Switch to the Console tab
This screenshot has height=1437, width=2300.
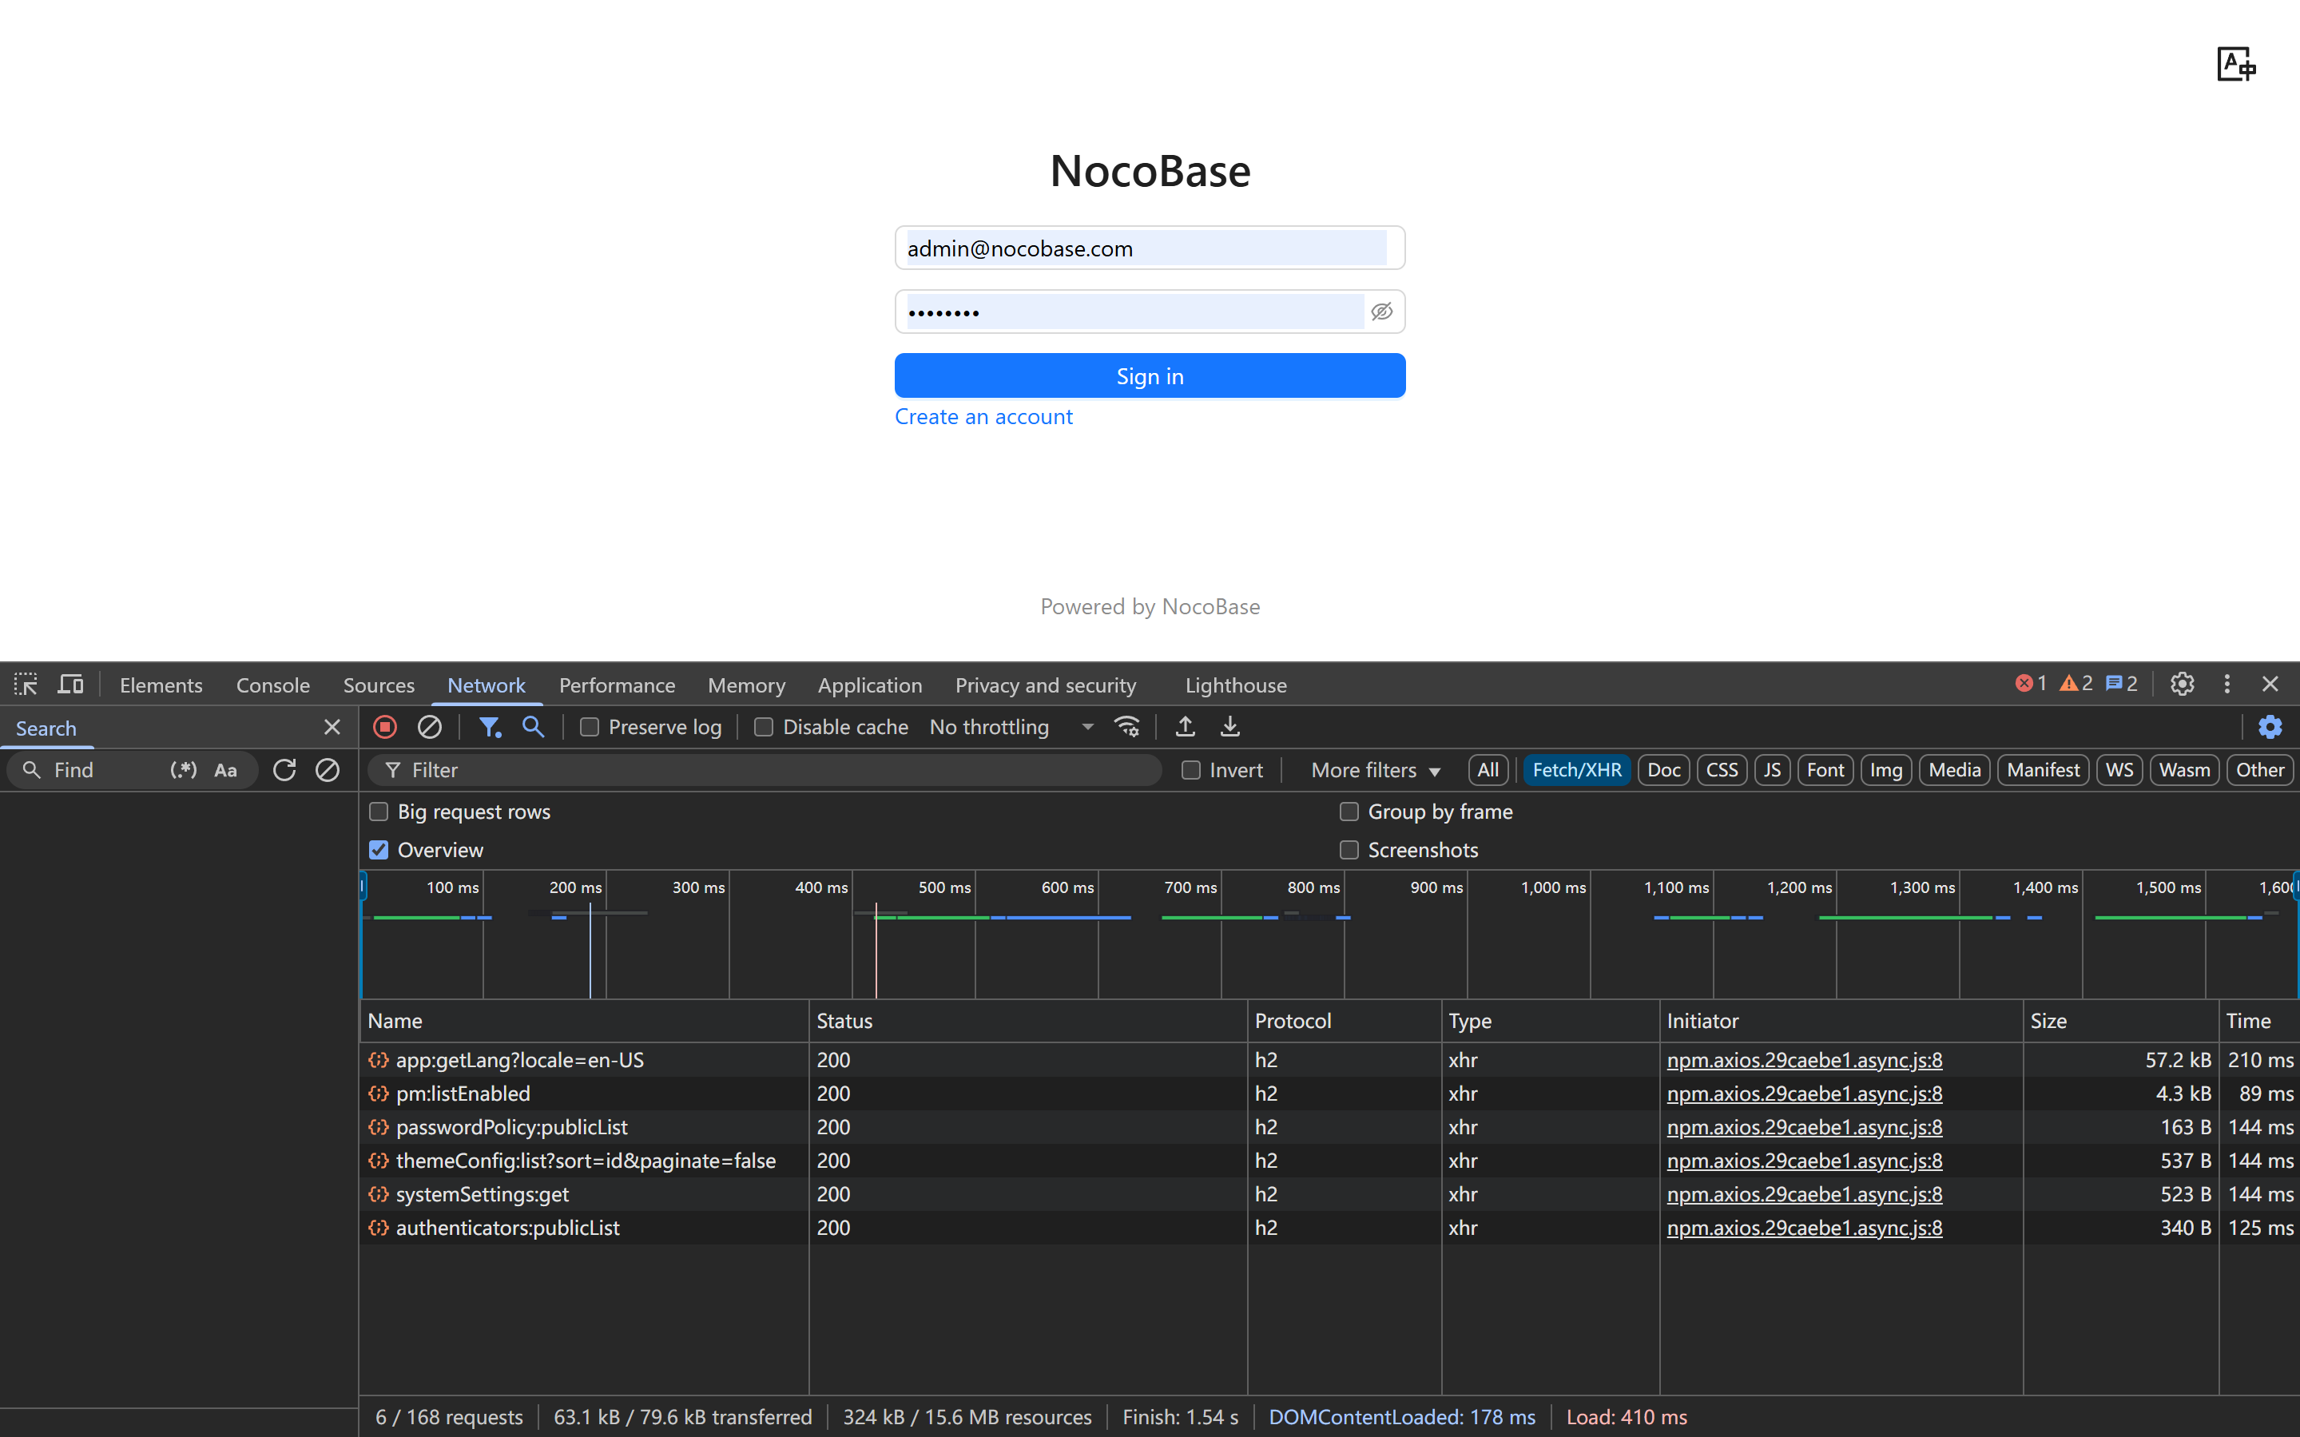coord(272,685)
